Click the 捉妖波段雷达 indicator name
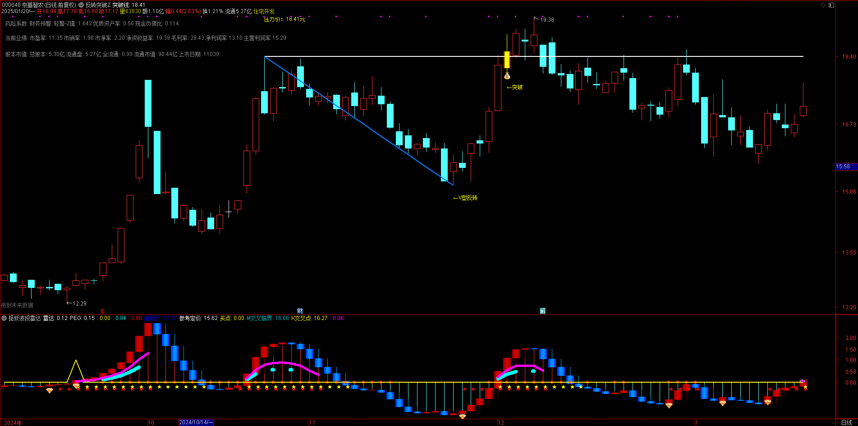 (x=25, y=318)
